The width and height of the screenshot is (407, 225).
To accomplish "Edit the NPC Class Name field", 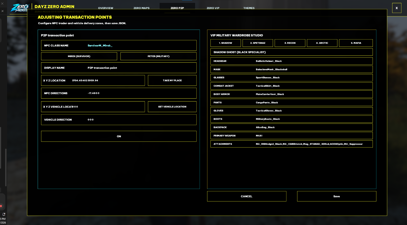I will [119, 46].
